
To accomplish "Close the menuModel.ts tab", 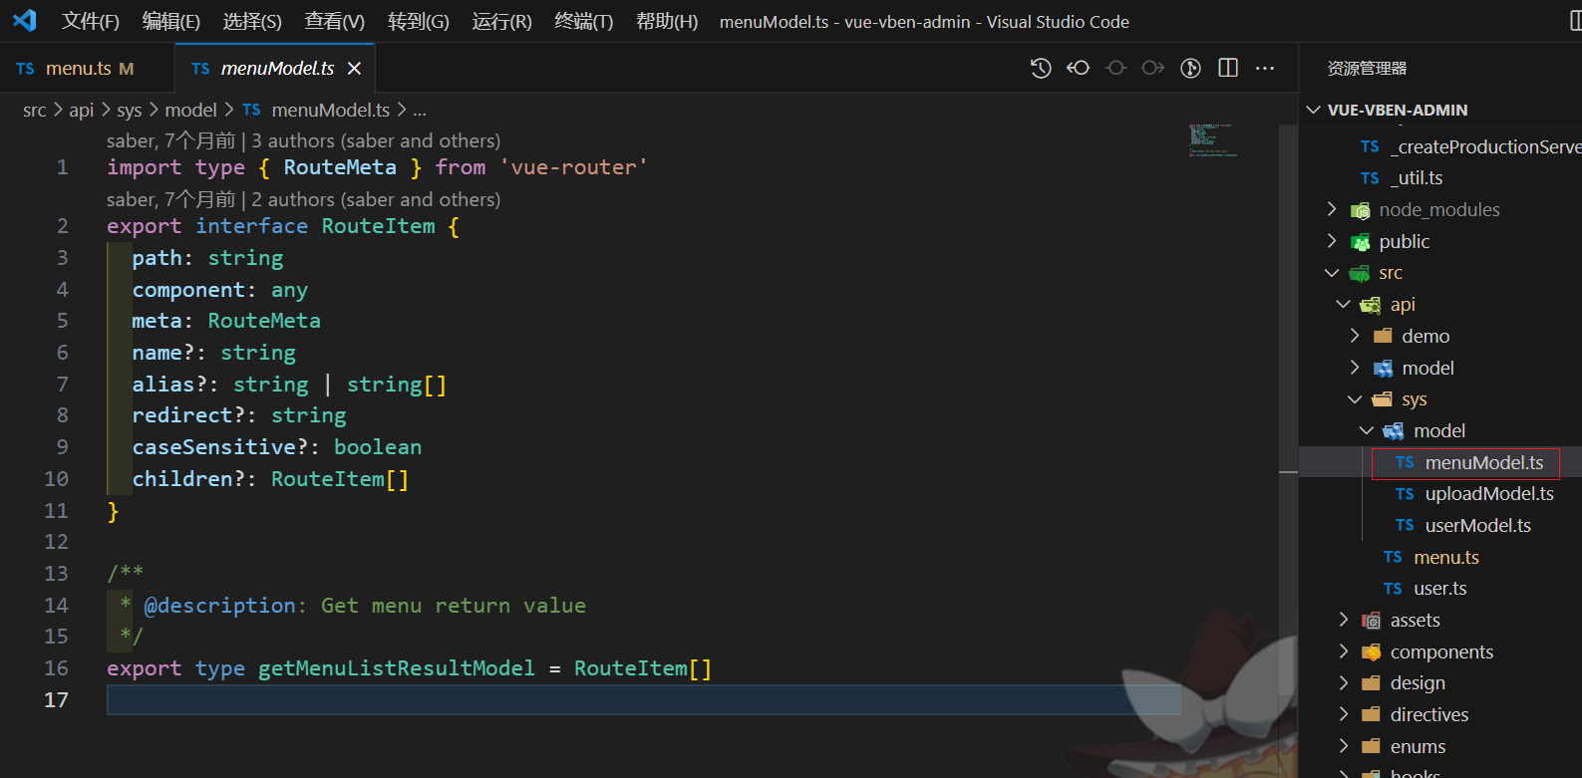I will (x=354, y=69).
